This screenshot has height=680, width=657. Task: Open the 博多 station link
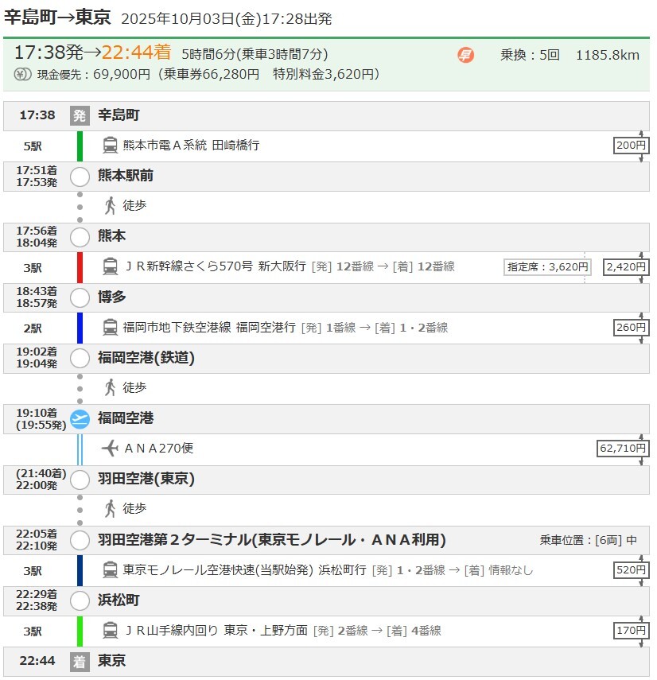coord(112,297)
